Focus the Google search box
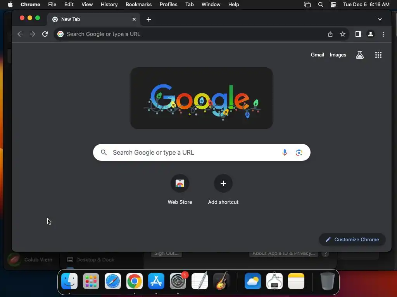397x297 pixels. [x=202, y=152]
